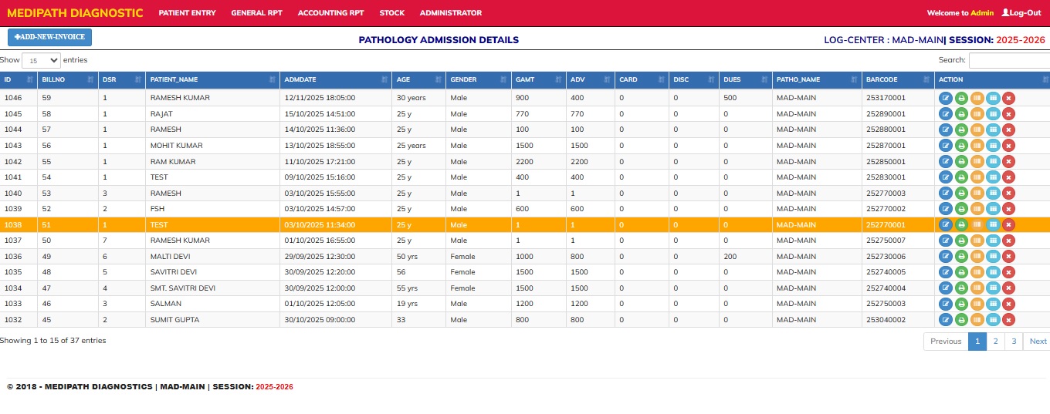The height and width of the screenshot is (414, 1050).
Task: Click the green print icon in Malti Devi row
Action: [x=961, y=257]
